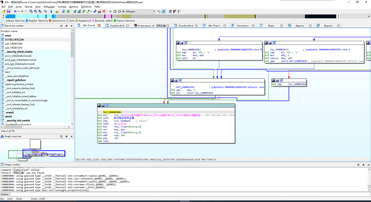Open the back navigation history arrow

(x=19, y=12)
